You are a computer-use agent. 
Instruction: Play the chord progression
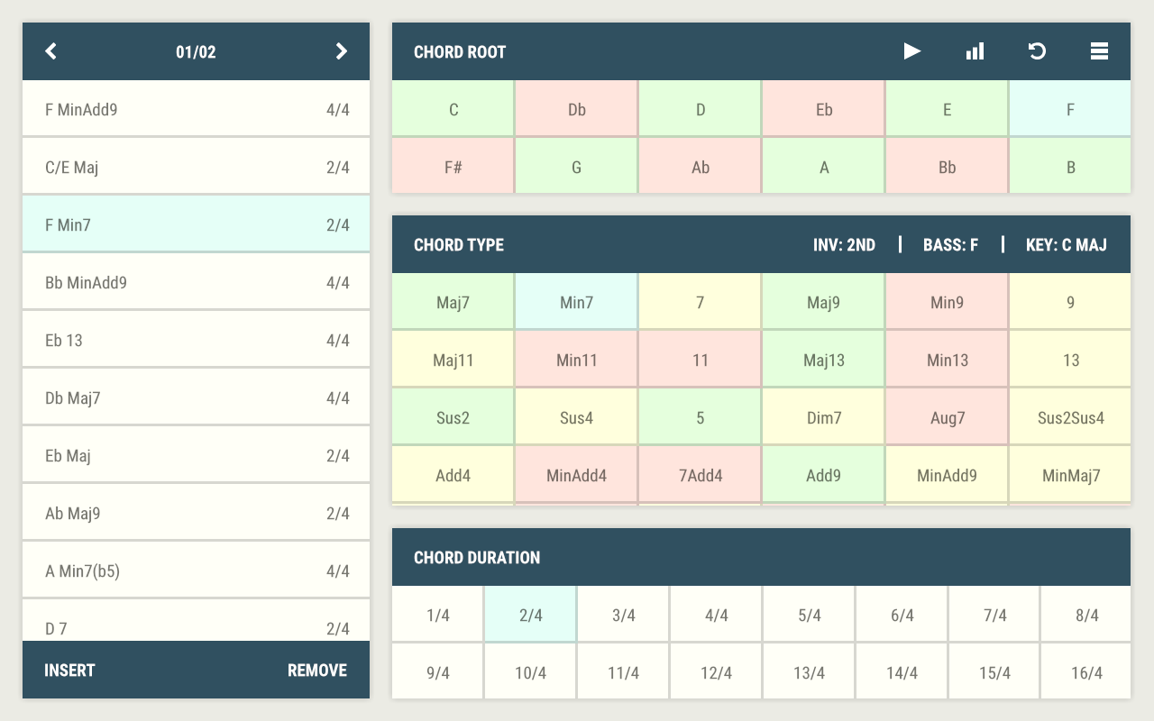[x=912, y=51]
